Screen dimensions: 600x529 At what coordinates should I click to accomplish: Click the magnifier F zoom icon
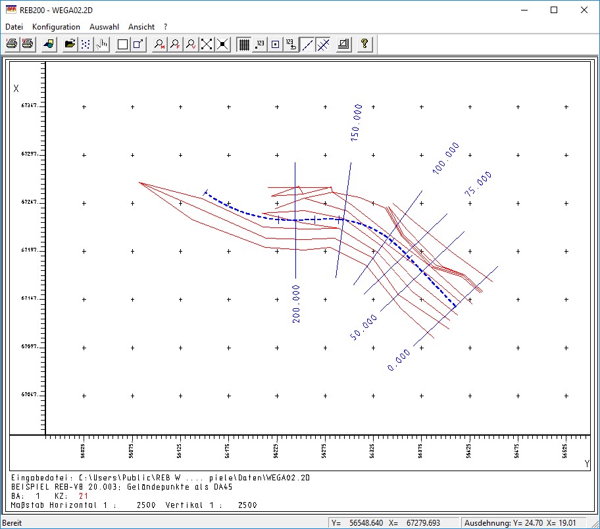coord(175,44)
